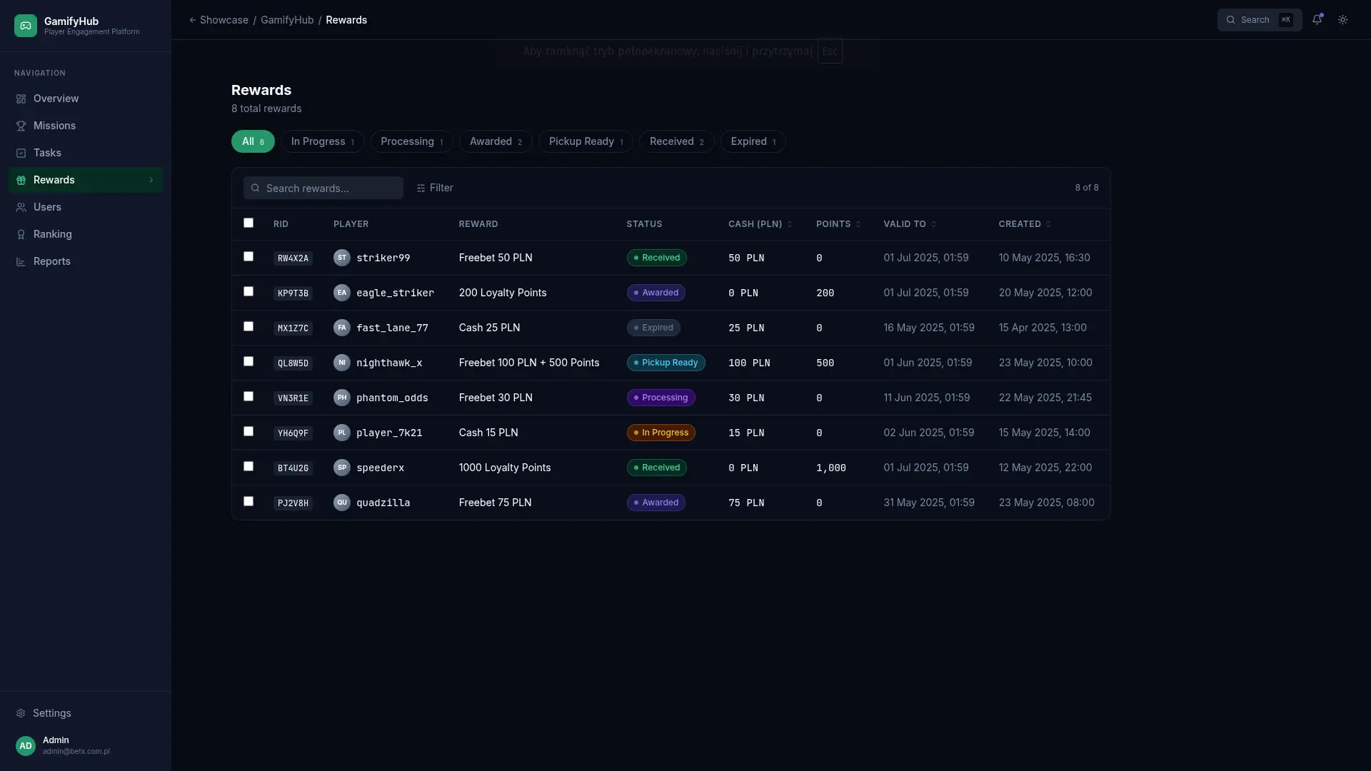Open notifications bell icon
Viewport: 1371px width, 771px height.
1317,20
